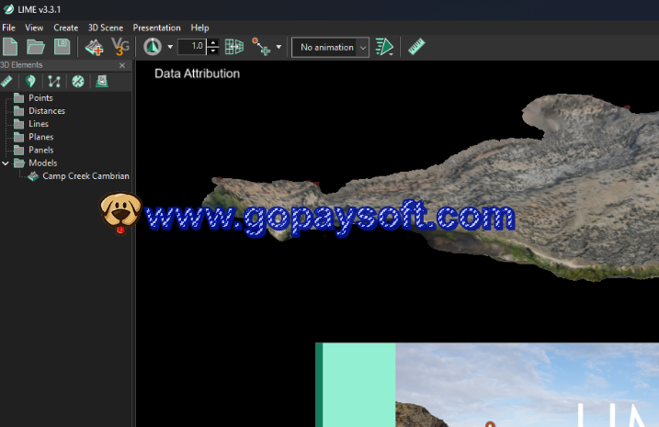Open the compass view dropdown arrow
Screen dimensions: 659x427
[170, 47]
